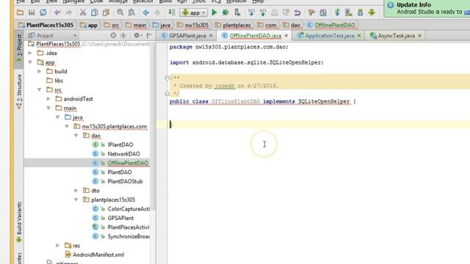Viewport: 470px width, 264px height.
Task: Switch to the ApplicationTest.java tab
Action: [330, 36]
